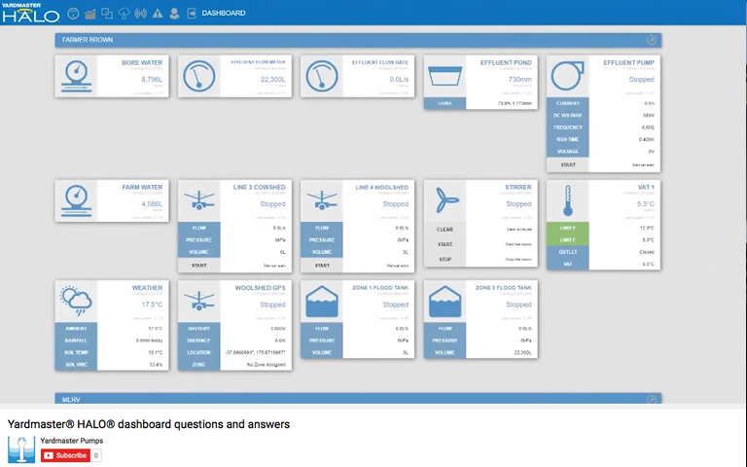Screen dimensions: 747x467
Task: Click the LEVEL row on Effluent Pond
Action: click(480, 103)
